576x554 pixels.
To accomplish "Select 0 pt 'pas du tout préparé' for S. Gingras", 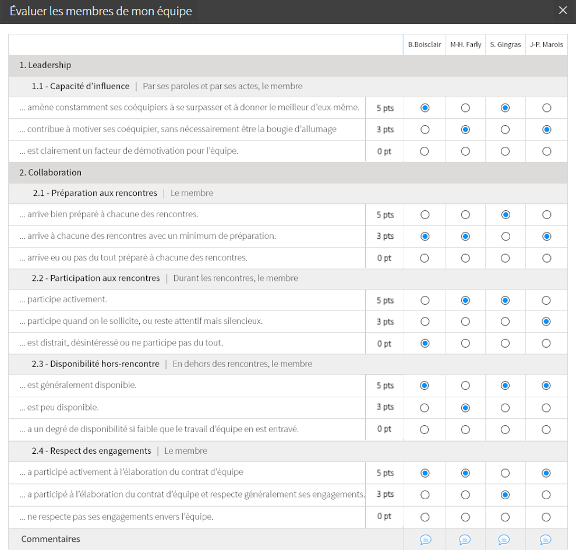I will click(x=505, y=258).
